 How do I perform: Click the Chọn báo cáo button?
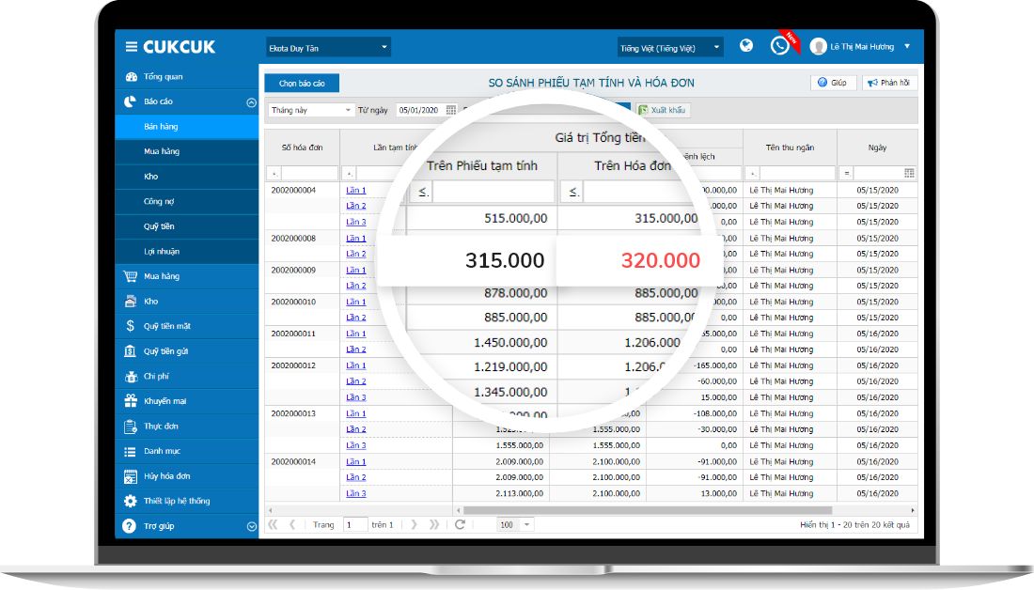coord(302,83)
